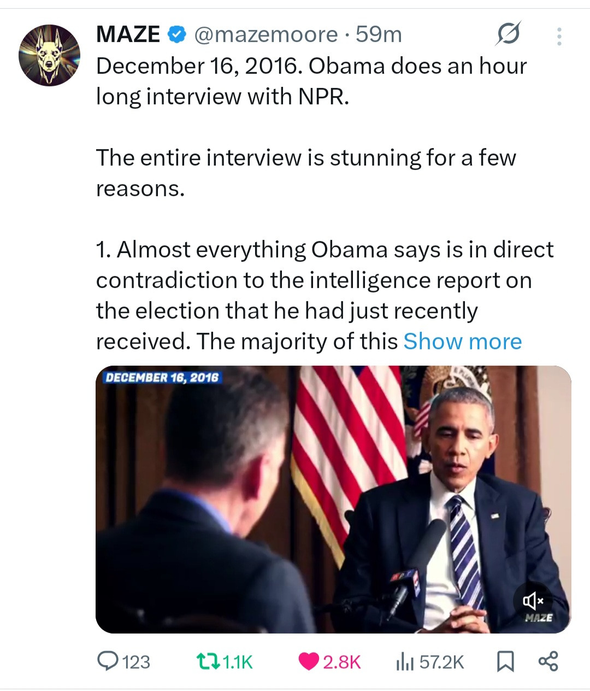Click the 59m post timestamp
The width and height of the screenshot is (590, 691).
pos(379,35)
